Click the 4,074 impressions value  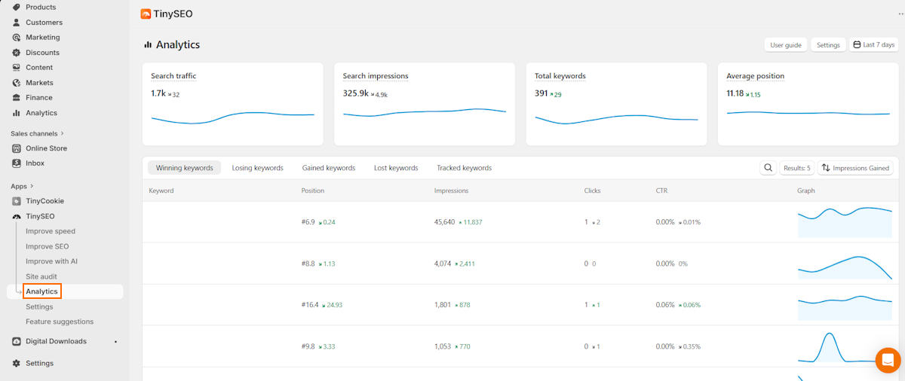pyautogui.click(x=443, y=264)
